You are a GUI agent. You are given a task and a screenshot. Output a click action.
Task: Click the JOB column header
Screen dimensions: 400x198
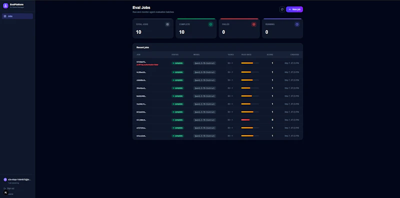pyautogui.click(x=138, y=55)
